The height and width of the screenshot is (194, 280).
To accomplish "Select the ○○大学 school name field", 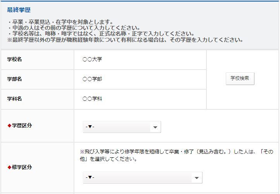I will pyautogui.click(x=92, y=60).
